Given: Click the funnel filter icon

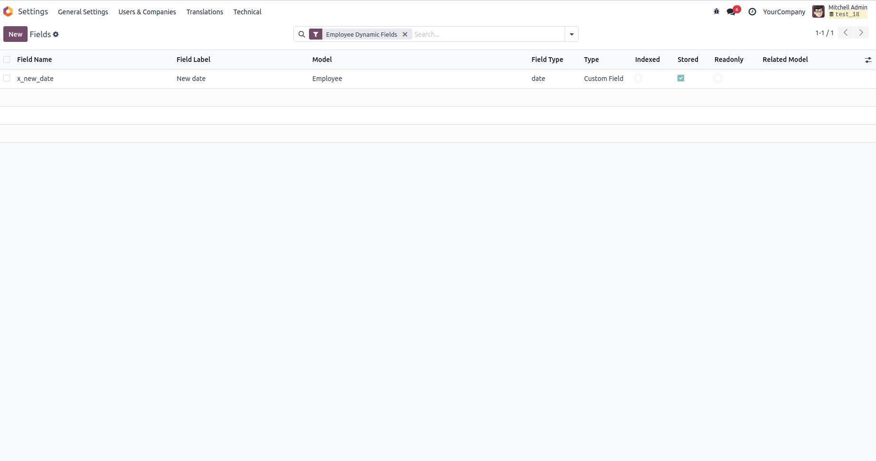Looking at the screenshot, I should pos(316,34).
